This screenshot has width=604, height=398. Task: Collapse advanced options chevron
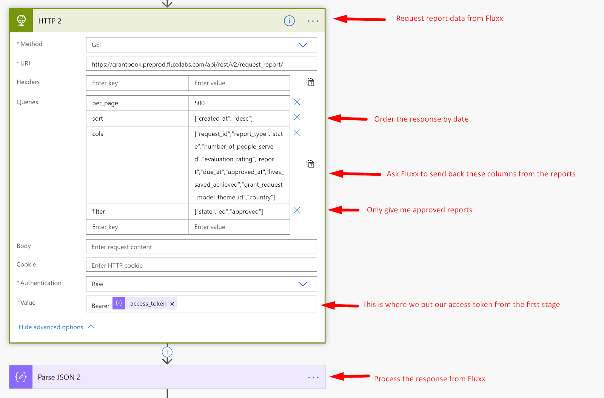91,327
